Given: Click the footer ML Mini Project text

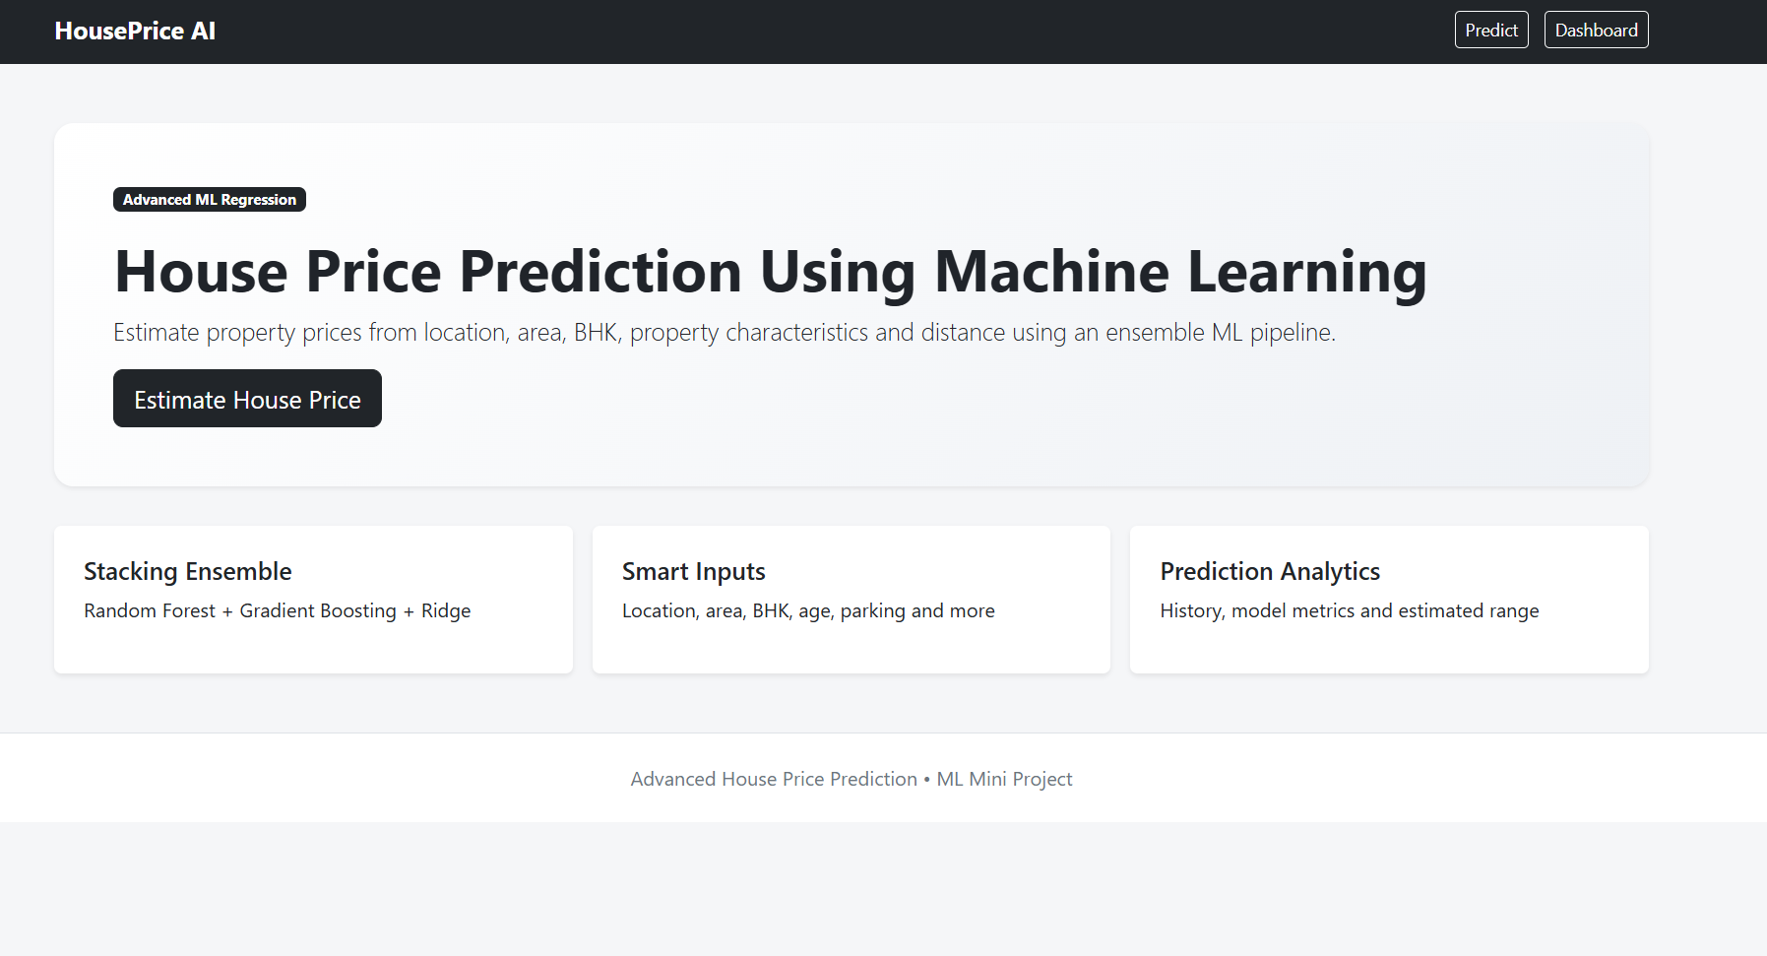Looking at the screenshot, I should [1004, 779].
